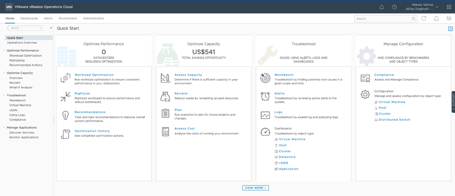Collapse the Manage Applications sidebar group
The height and width of the screenshot is (196, 455).
tap(4, 127)
